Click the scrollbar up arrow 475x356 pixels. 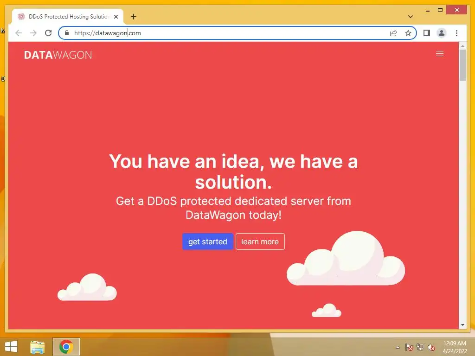(x=462, y=46)
